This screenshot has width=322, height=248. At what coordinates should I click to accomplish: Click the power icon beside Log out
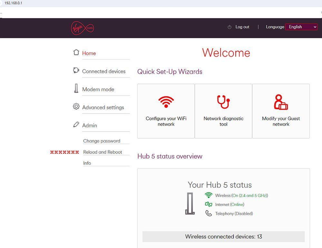pyautogui.click(x=229, y=27)
